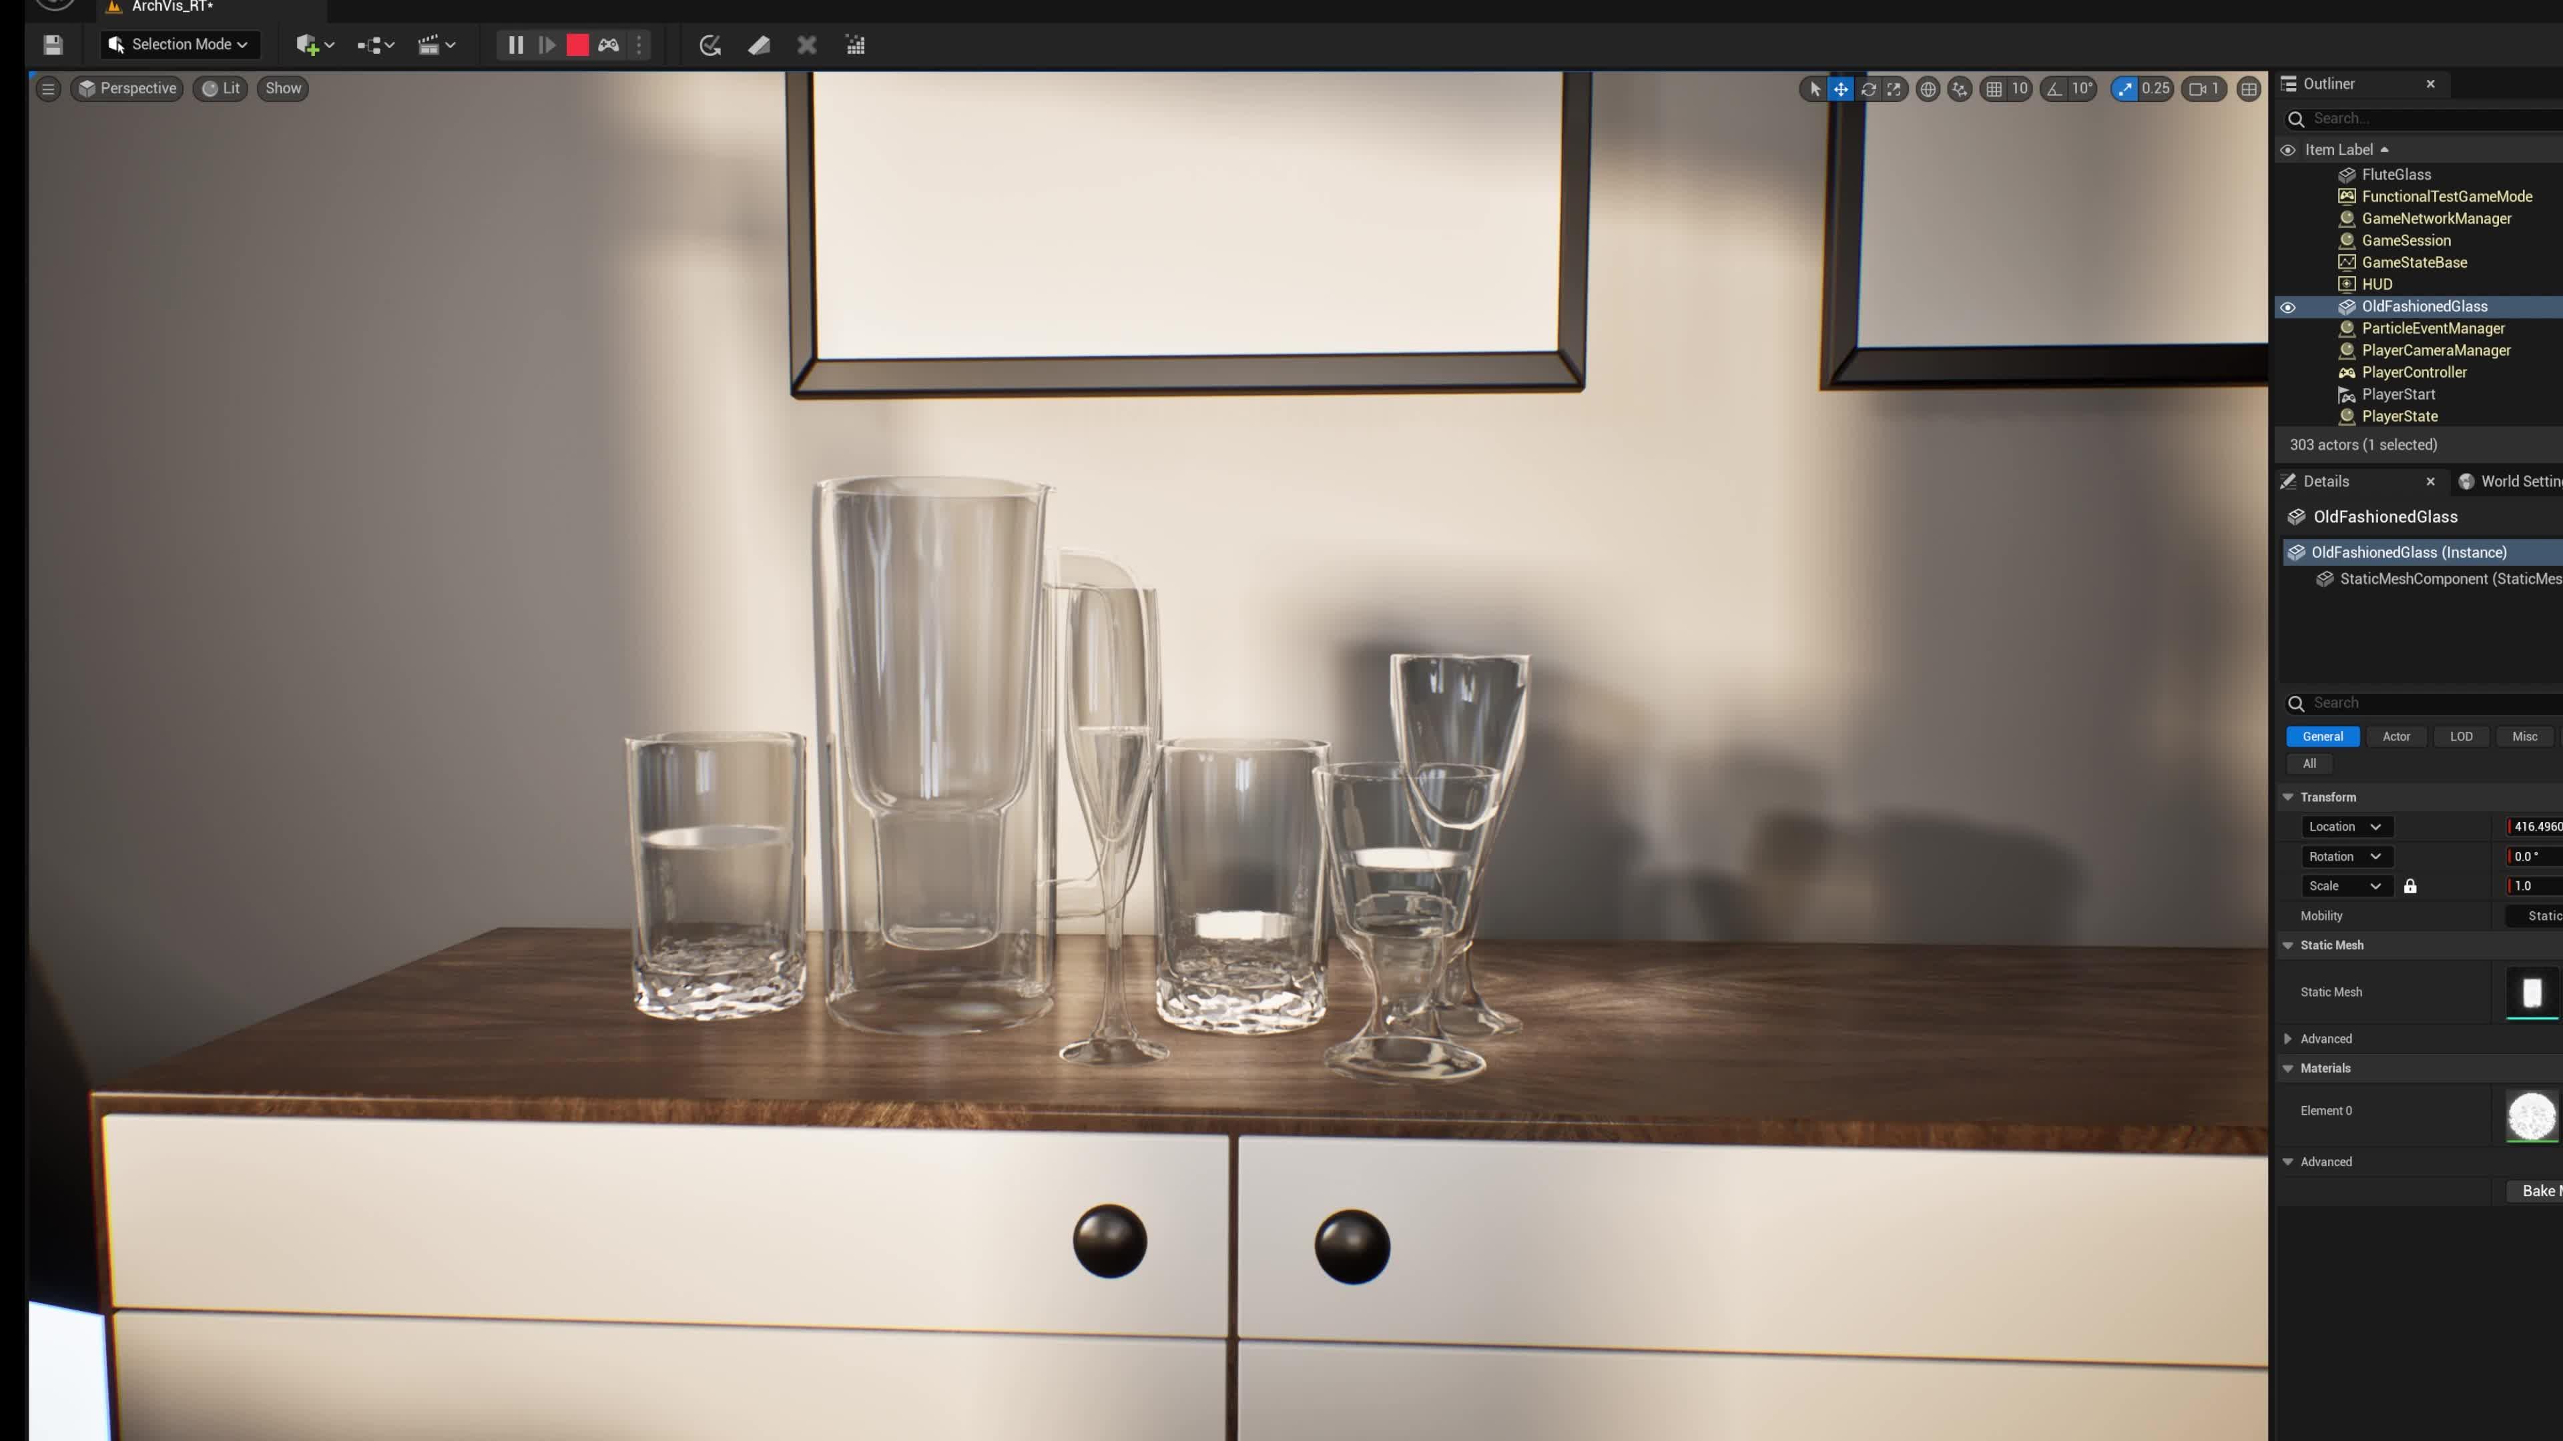Switch to the World Settings tab
The height and width of the screenshot is (1441, 2563).
tap(2512, 481)
